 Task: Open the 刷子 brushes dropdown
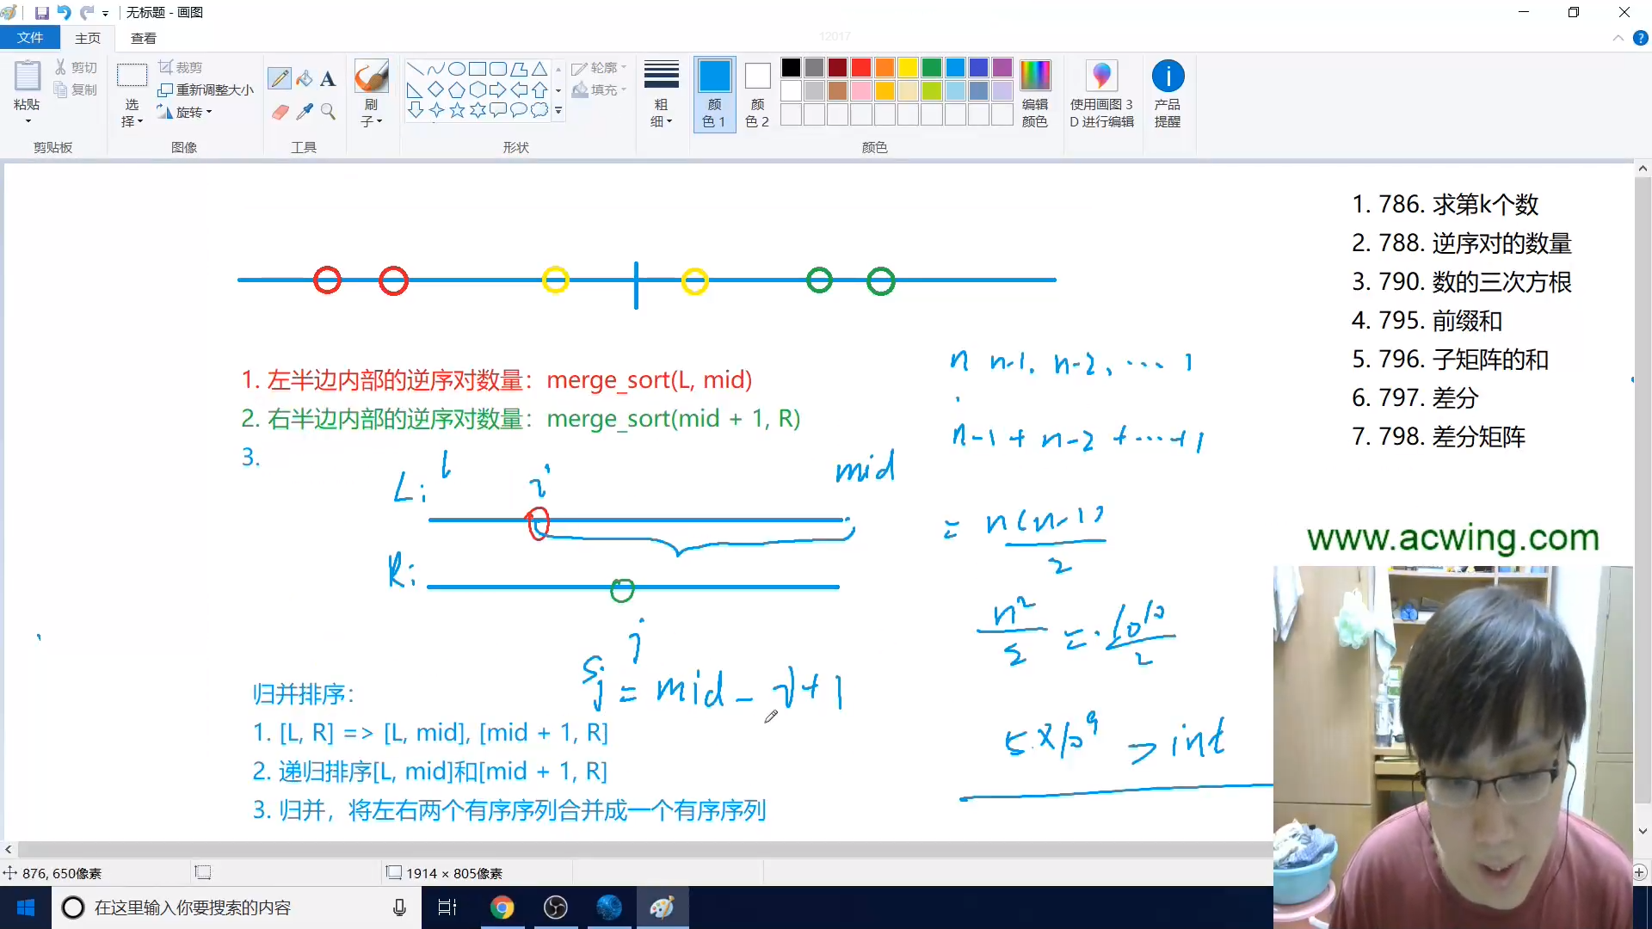point(372,113)
